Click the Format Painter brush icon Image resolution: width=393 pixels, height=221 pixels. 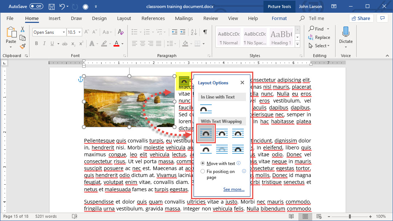[23, 46]
